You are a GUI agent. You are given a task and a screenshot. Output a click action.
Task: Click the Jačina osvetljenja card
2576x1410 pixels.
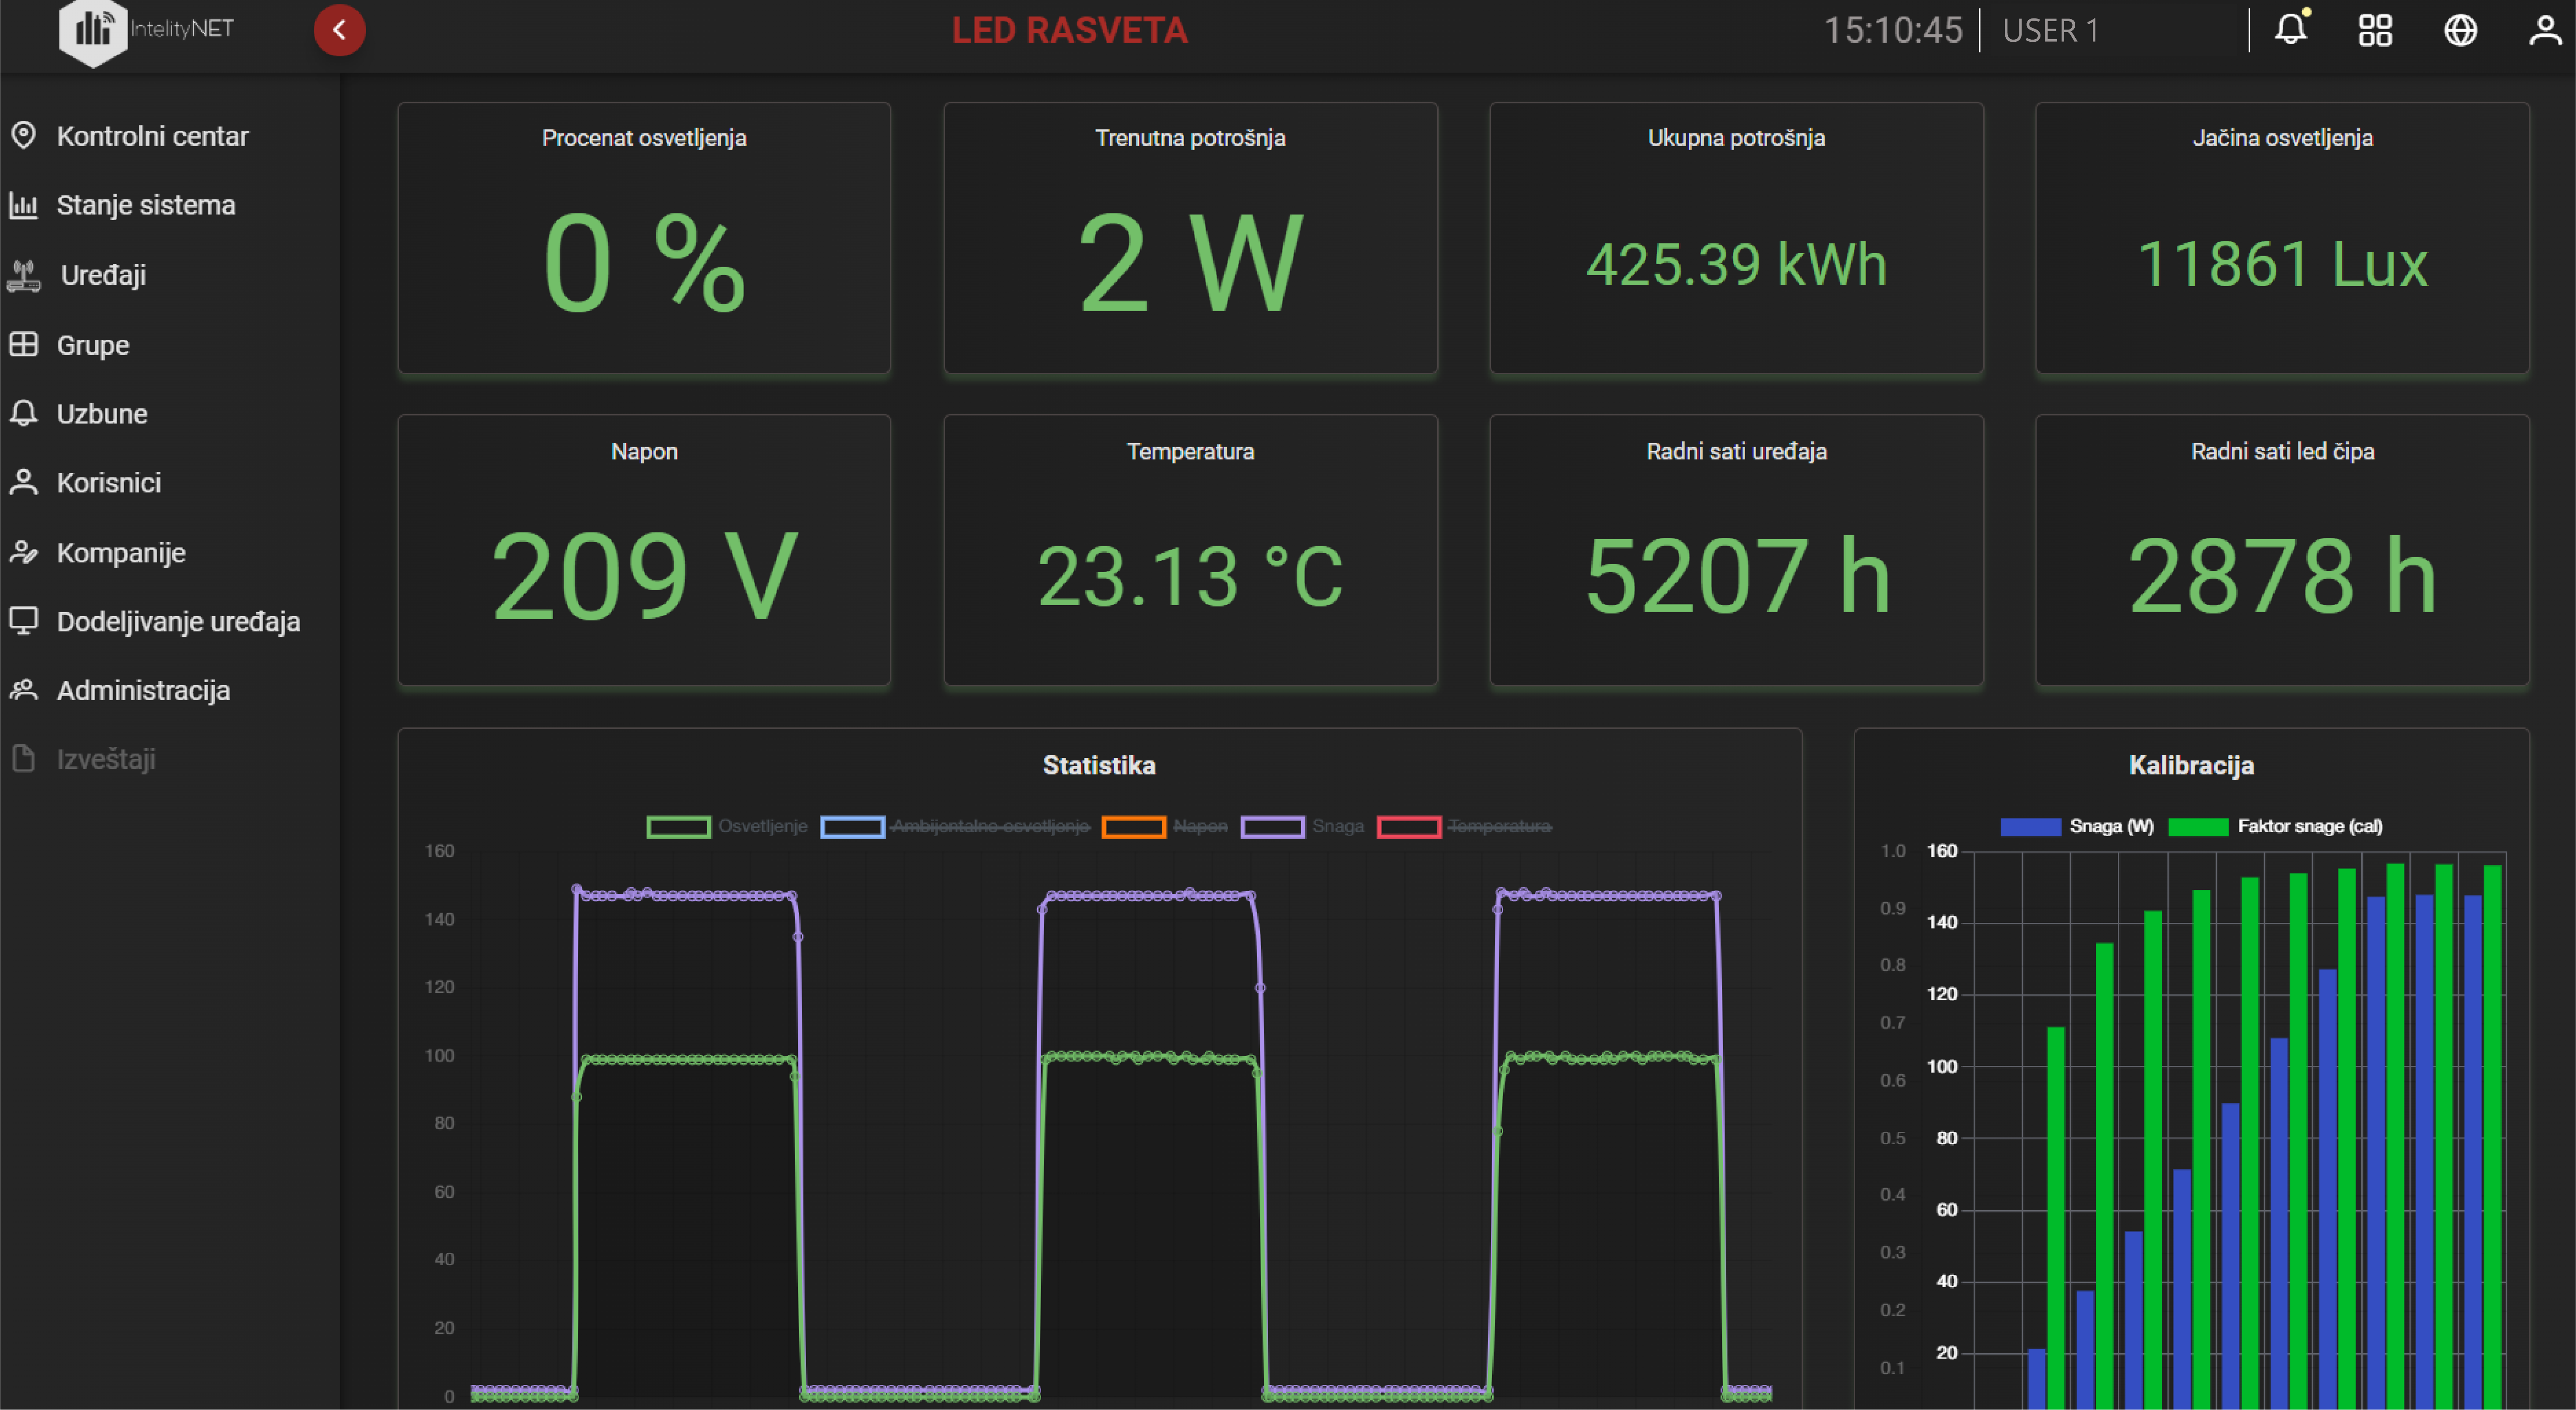point(2282,237)
